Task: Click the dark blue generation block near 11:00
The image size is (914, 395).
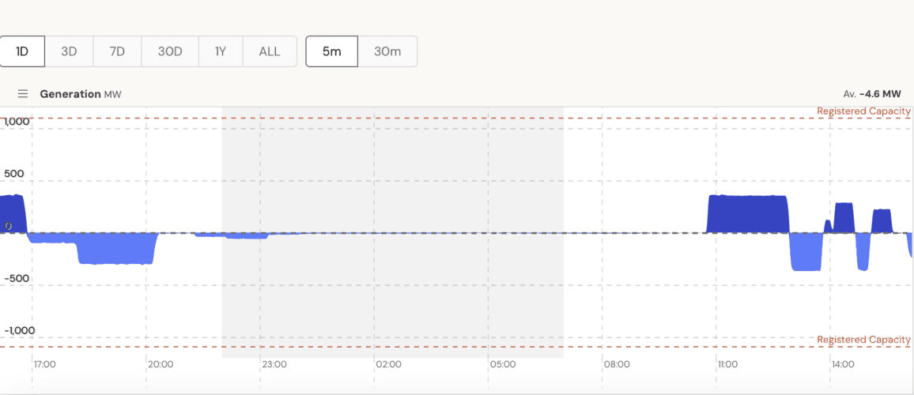Action: click(747, 214)
